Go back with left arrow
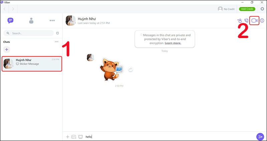Viewport: 267px width, 141px height. (5, 9)
